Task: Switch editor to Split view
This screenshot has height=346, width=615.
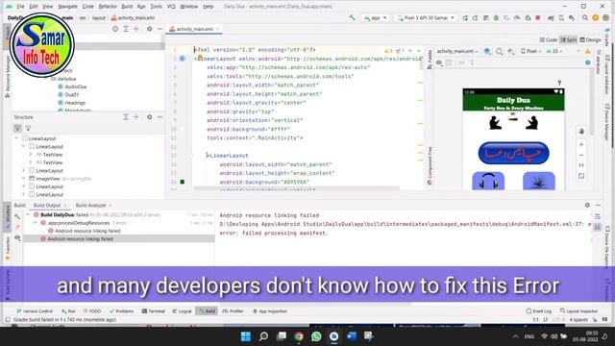Action: tap(569, 39)
